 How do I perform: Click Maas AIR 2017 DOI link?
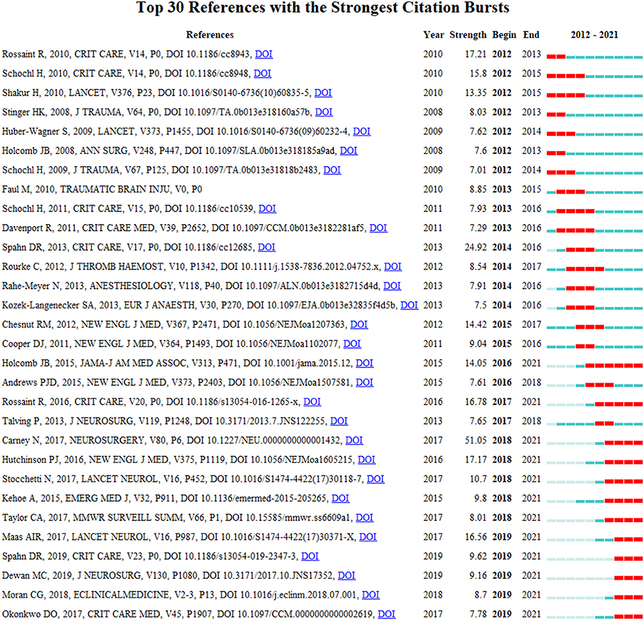click(x=368, y=537)
